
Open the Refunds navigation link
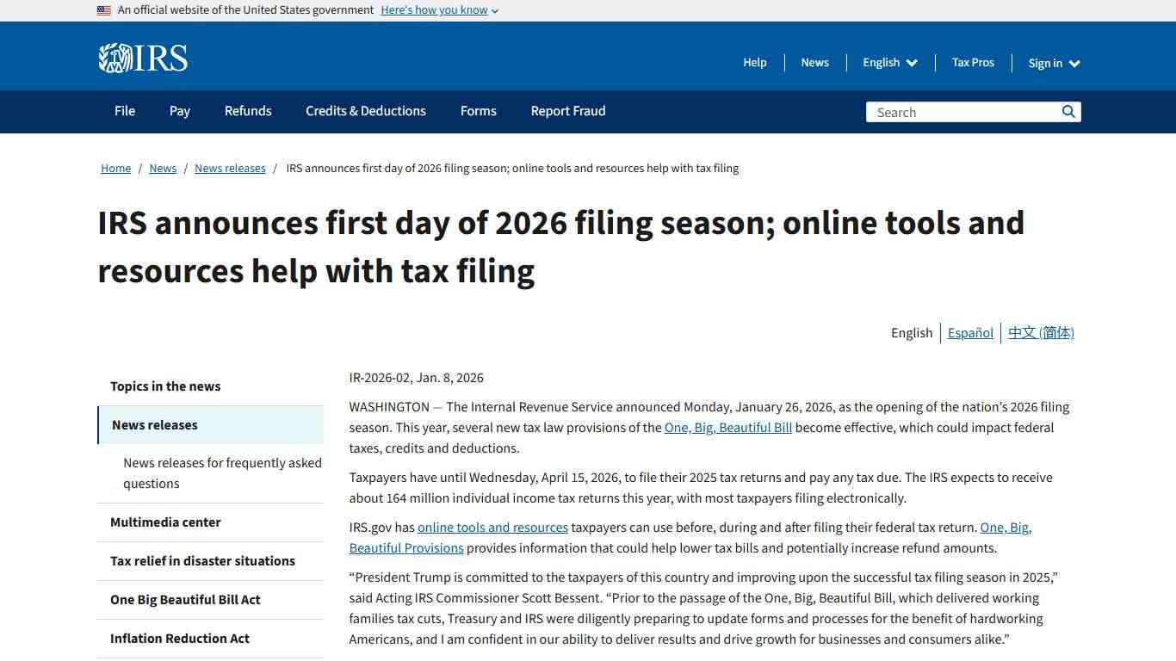tap(248, 111)
